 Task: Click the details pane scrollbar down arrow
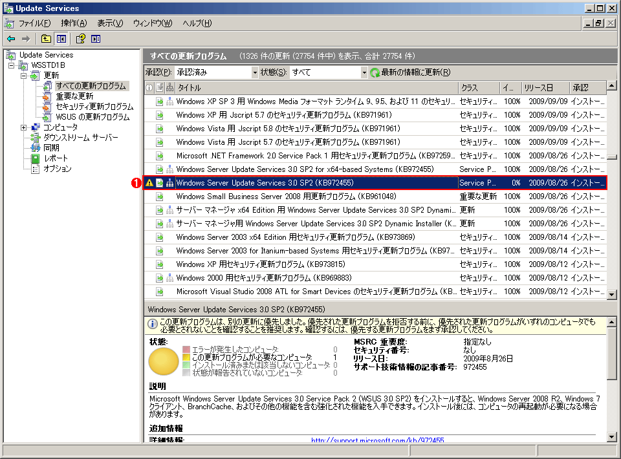612,437
